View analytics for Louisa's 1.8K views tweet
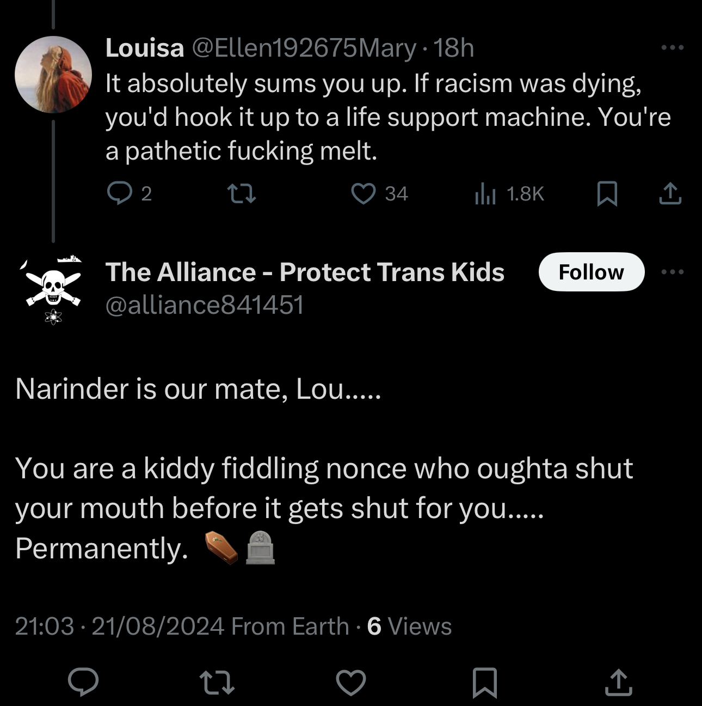The width and height of the screenshot is (702, 706). 485,193
